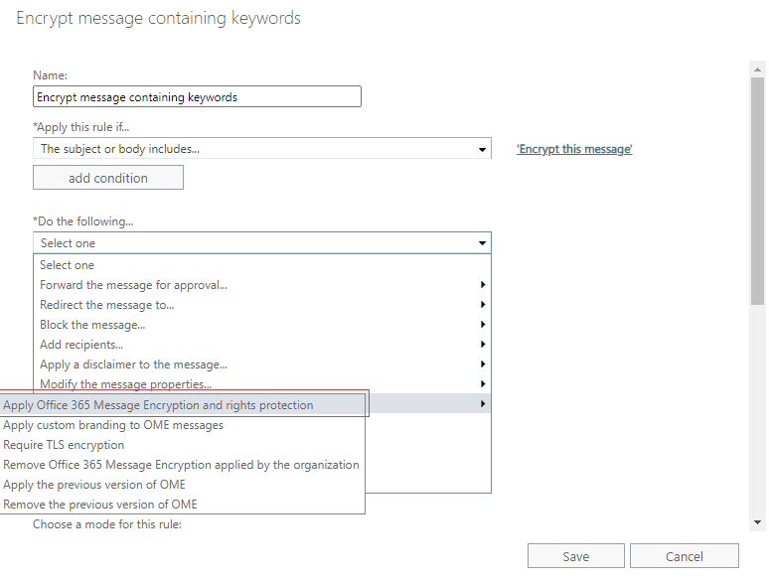
Task: Select 'Forward the message for approval...'
Action: (133, 285)
